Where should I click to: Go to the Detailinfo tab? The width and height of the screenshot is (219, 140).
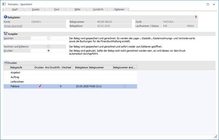[x=98, y=9]
